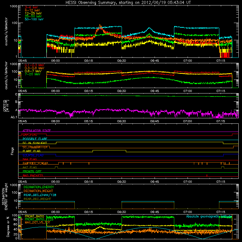The image size is (242, 242).
Task: Click the GOES15 axis label
Action: pos(6,106)
